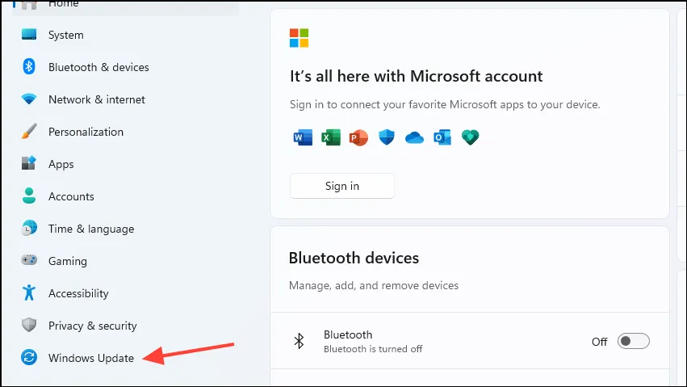This screenshot has width=687, height=387.
Task: Click the Time & language globe icon
Action: [29, 229]
